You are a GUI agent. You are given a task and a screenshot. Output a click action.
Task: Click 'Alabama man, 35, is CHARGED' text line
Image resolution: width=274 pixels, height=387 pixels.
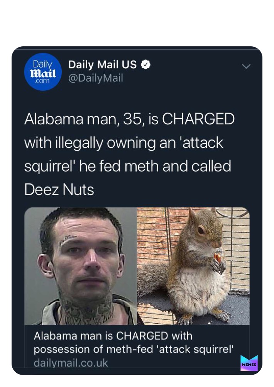[x=130, y=119]
